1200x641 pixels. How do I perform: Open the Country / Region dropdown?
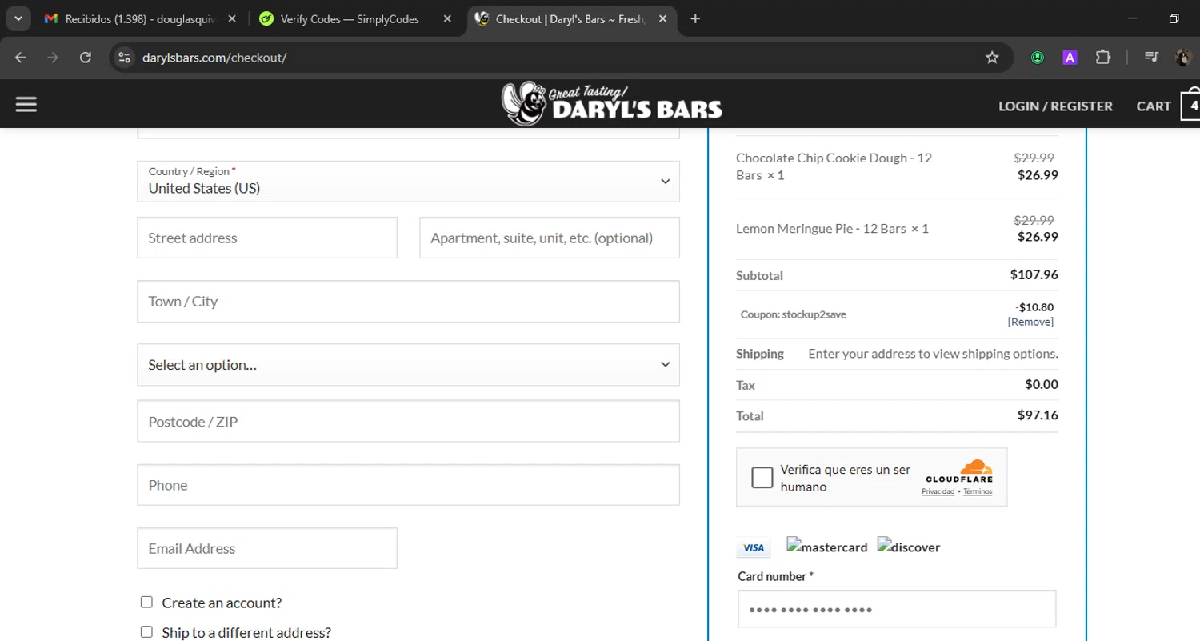(x=408, y=182)
